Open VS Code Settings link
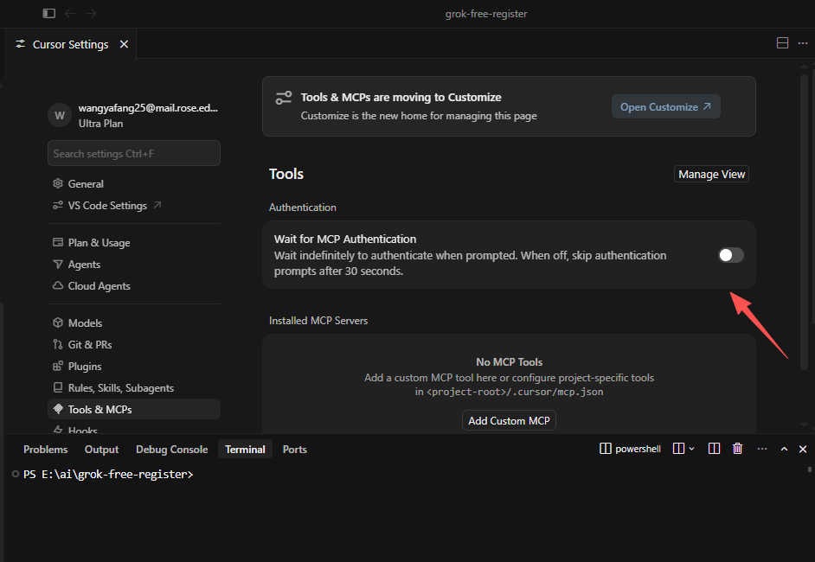 (133, 206)
